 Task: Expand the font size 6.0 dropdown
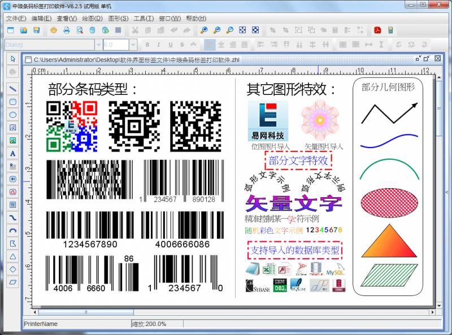(x=133, y=45)
